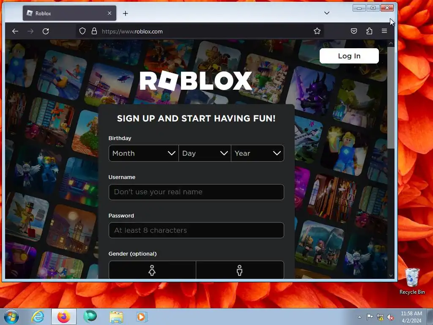Viewport: 433px width, 325px height.
Task: Open the Save to Pocket icon
Action: (x=354, y=31)
